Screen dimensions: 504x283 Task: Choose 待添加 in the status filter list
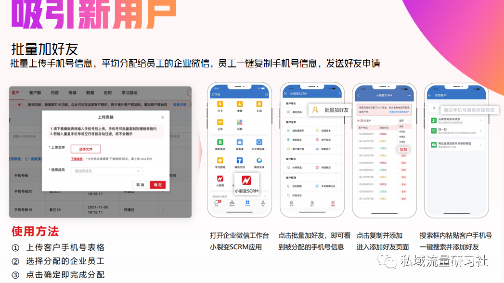tap(402, 131)
